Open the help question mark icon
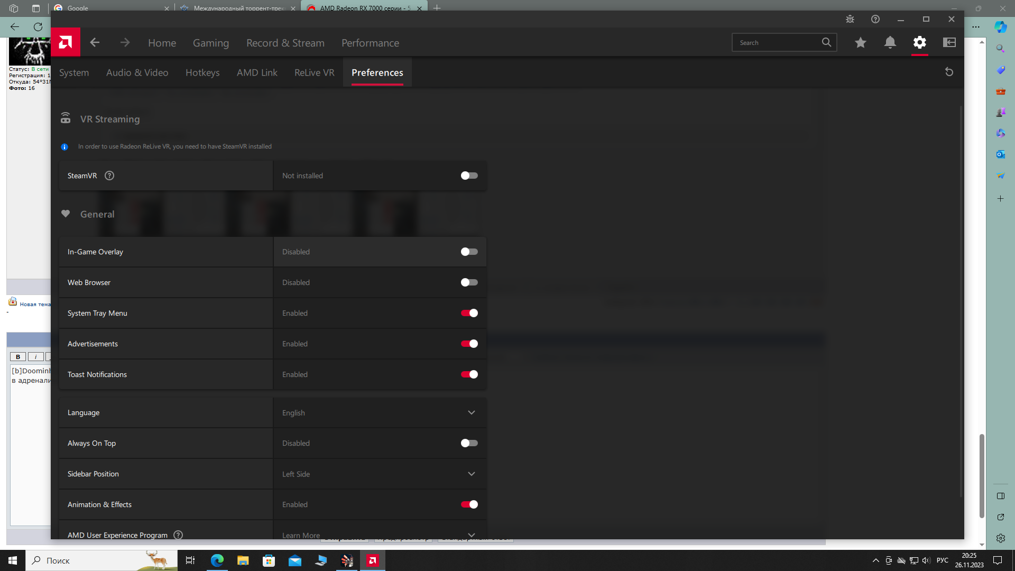 [x=875, y=19]
